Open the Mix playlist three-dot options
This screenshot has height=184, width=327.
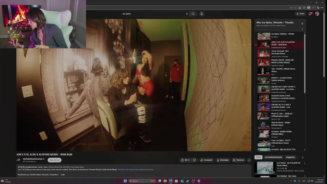click(302, 29)
